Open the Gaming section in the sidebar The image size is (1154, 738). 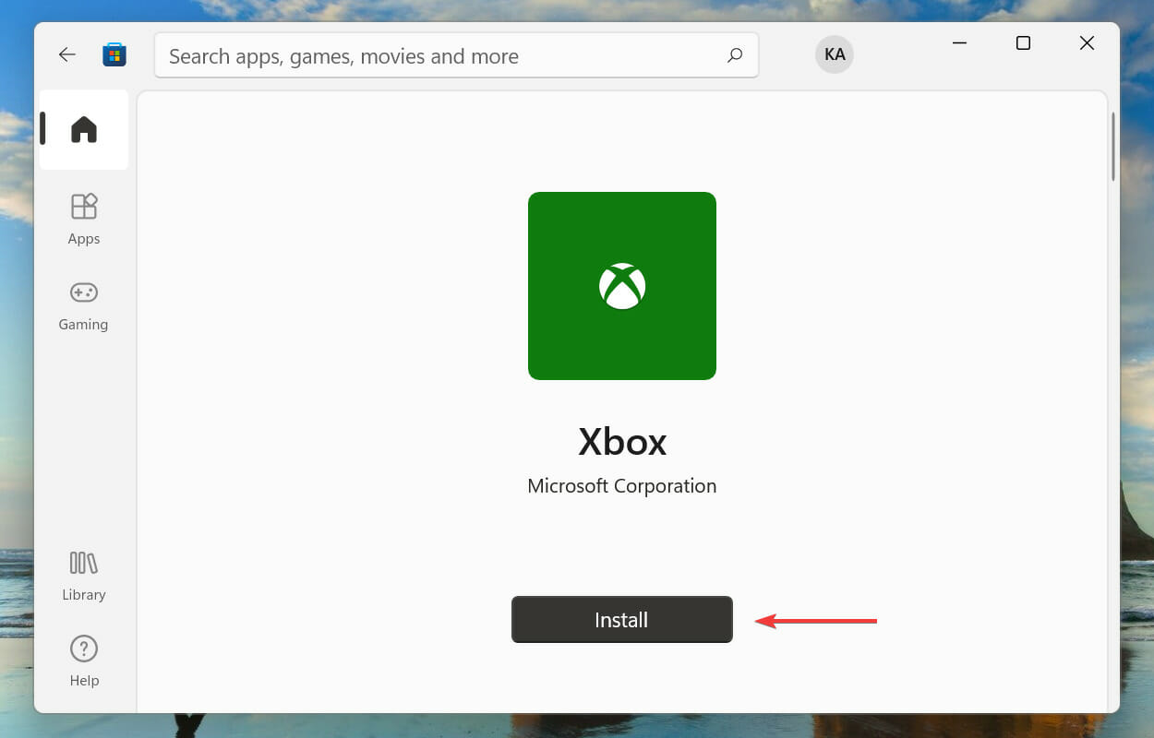(83, 292)
